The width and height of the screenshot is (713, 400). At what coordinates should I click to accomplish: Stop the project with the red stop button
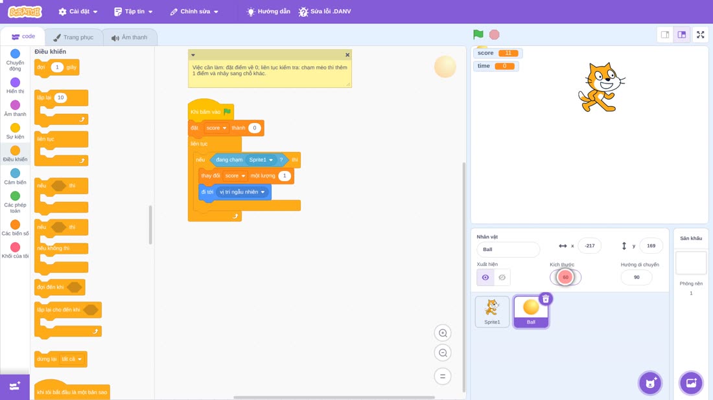click(495, 34)
